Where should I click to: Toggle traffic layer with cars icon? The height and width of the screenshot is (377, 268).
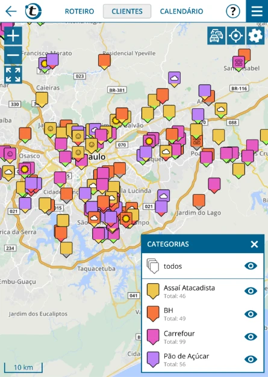tap(216, 35)
